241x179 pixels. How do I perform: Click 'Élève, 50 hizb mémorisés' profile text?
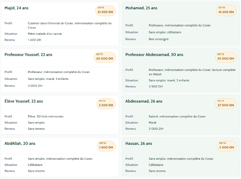pyautogui.click(x=45, y=116)
